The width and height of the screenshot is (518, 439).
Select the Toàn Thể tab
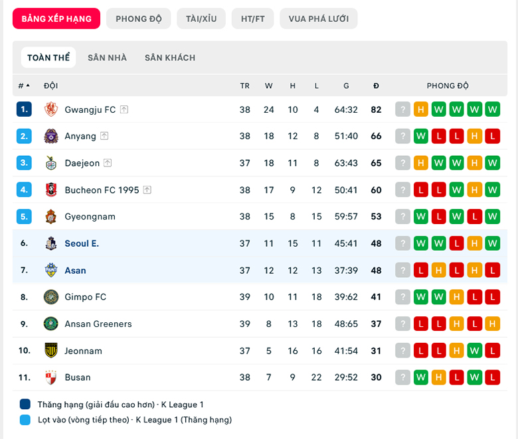[x=48, y=58]
